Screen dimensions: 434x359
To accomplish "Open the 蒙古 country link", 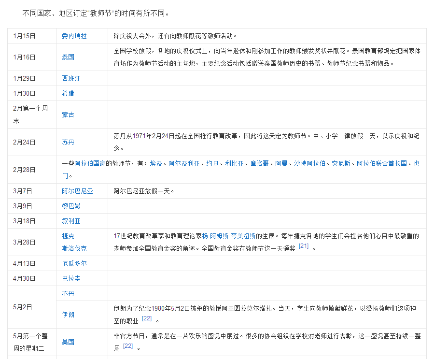I will tap(68, 114).
